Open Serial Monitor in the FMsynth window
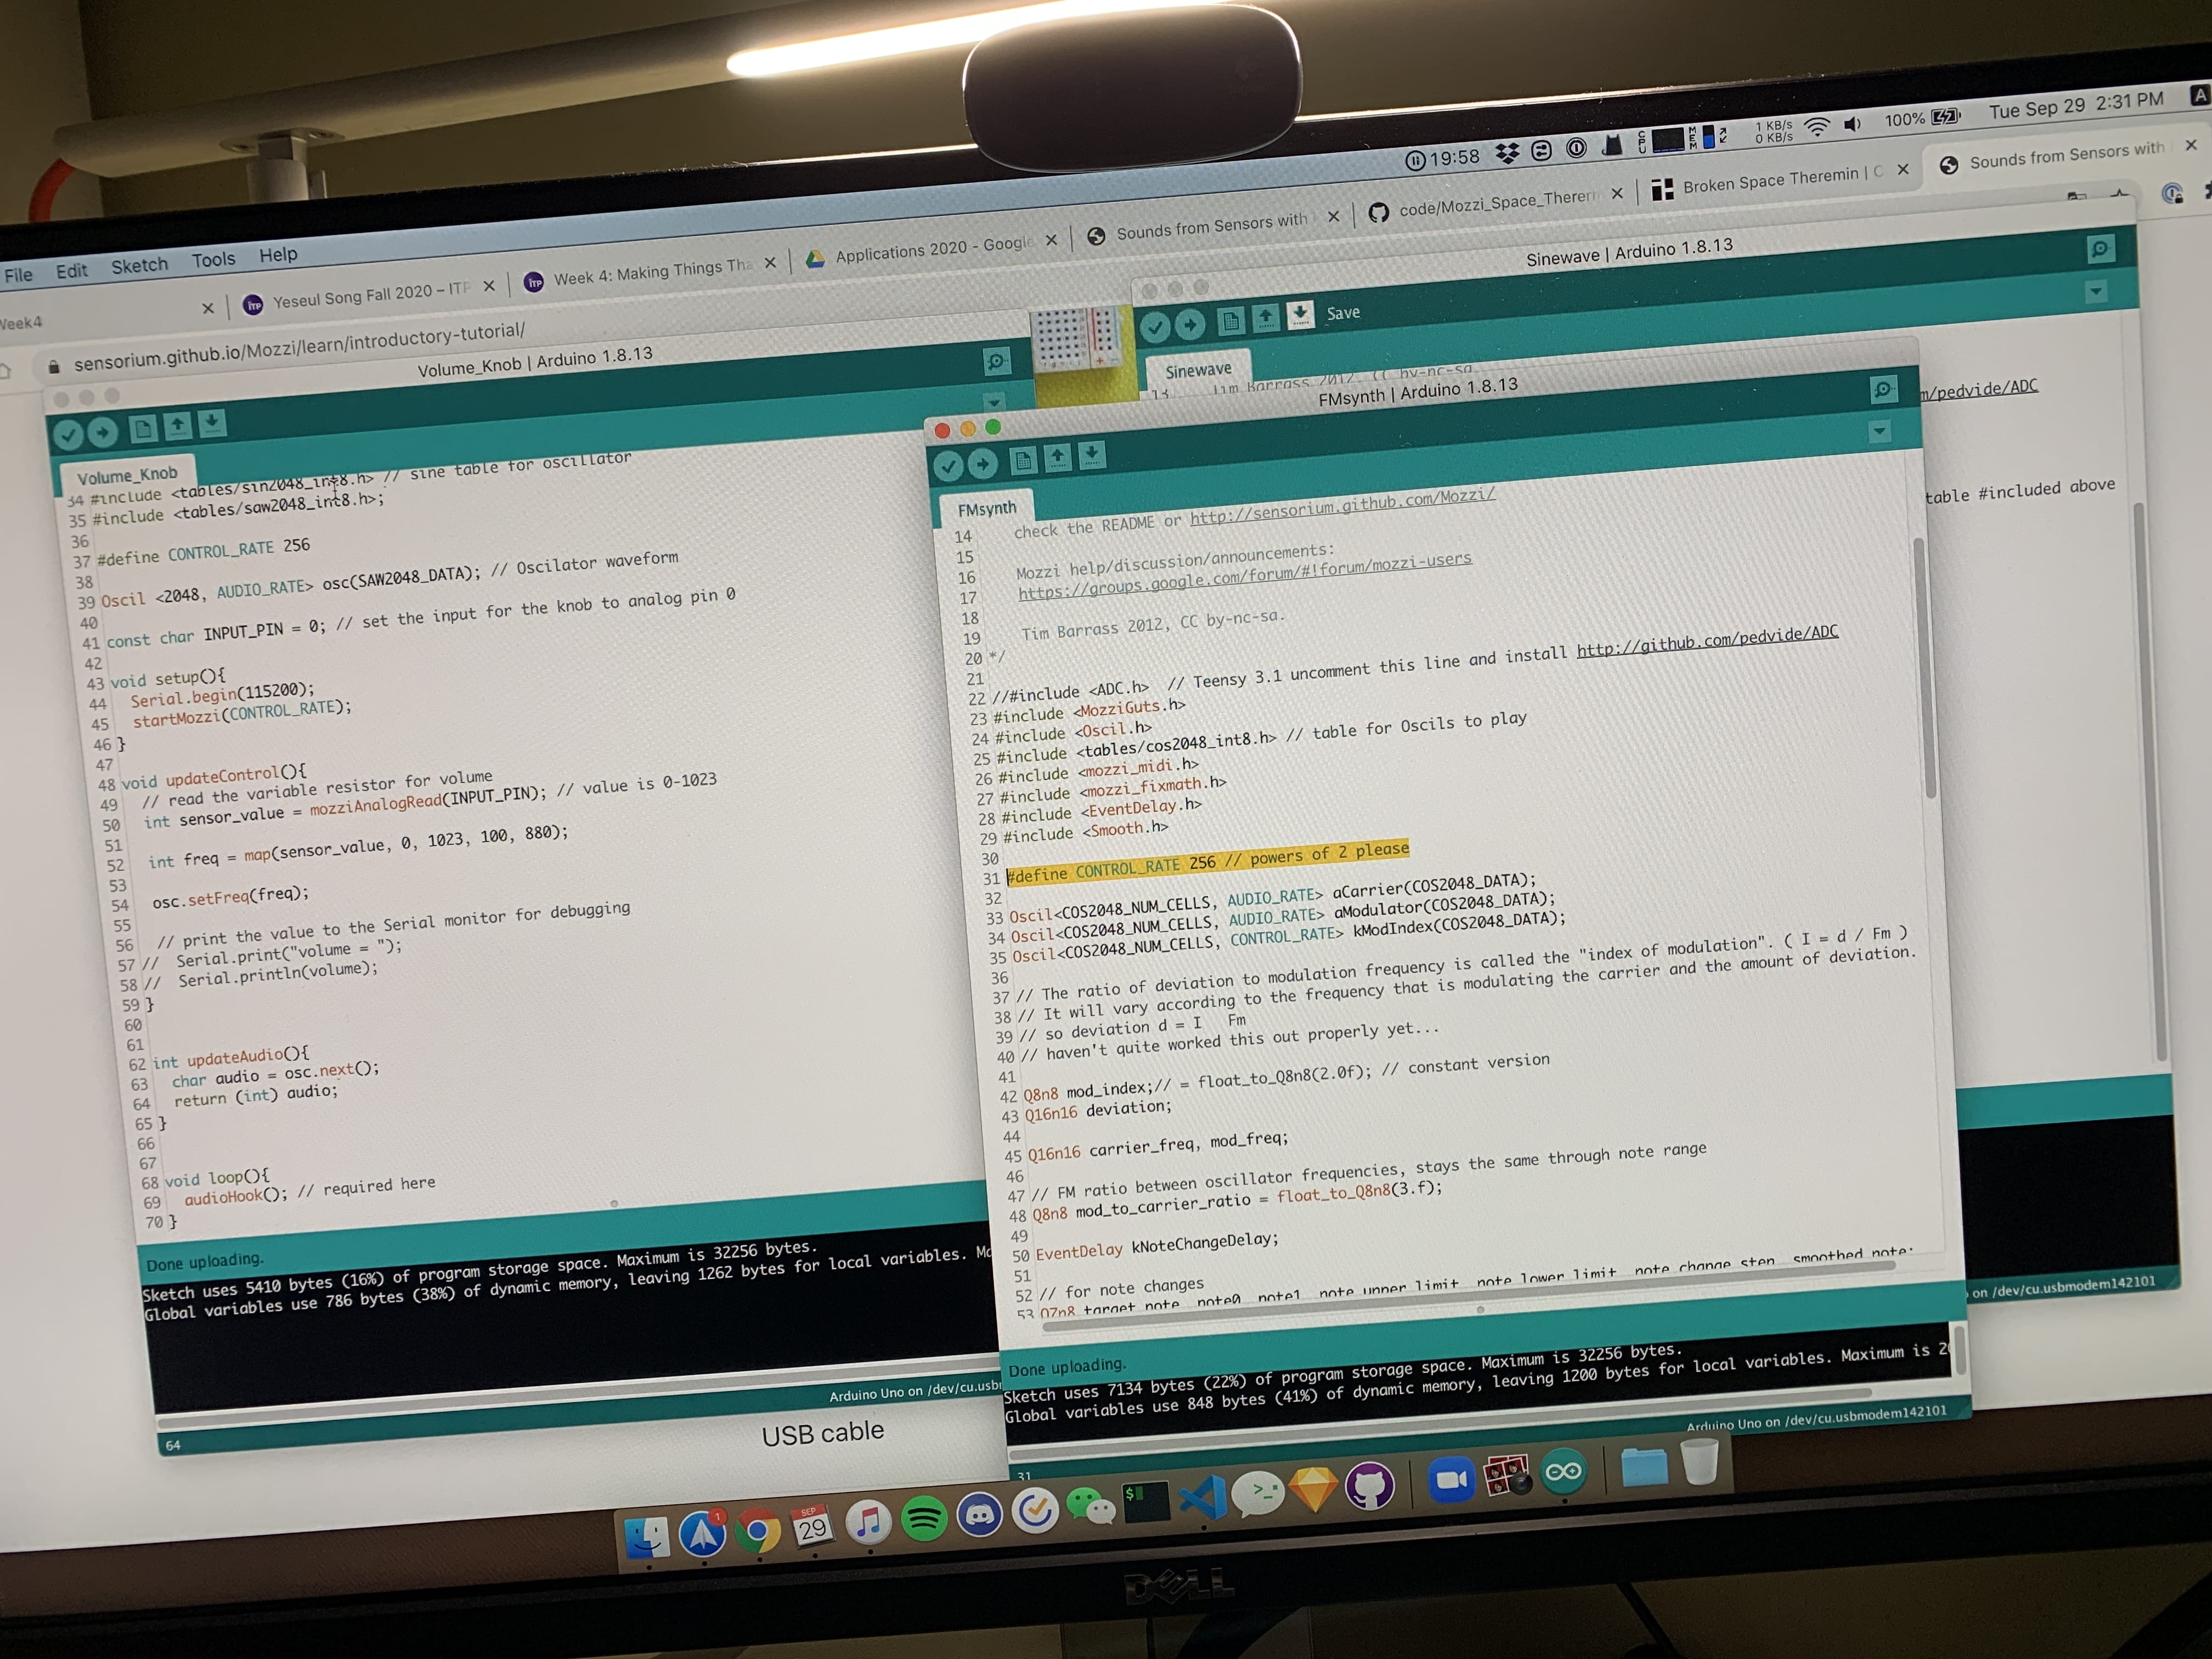This screenshot has height=1659, width=2212. pyautogui.click(x=1884, y=390)
